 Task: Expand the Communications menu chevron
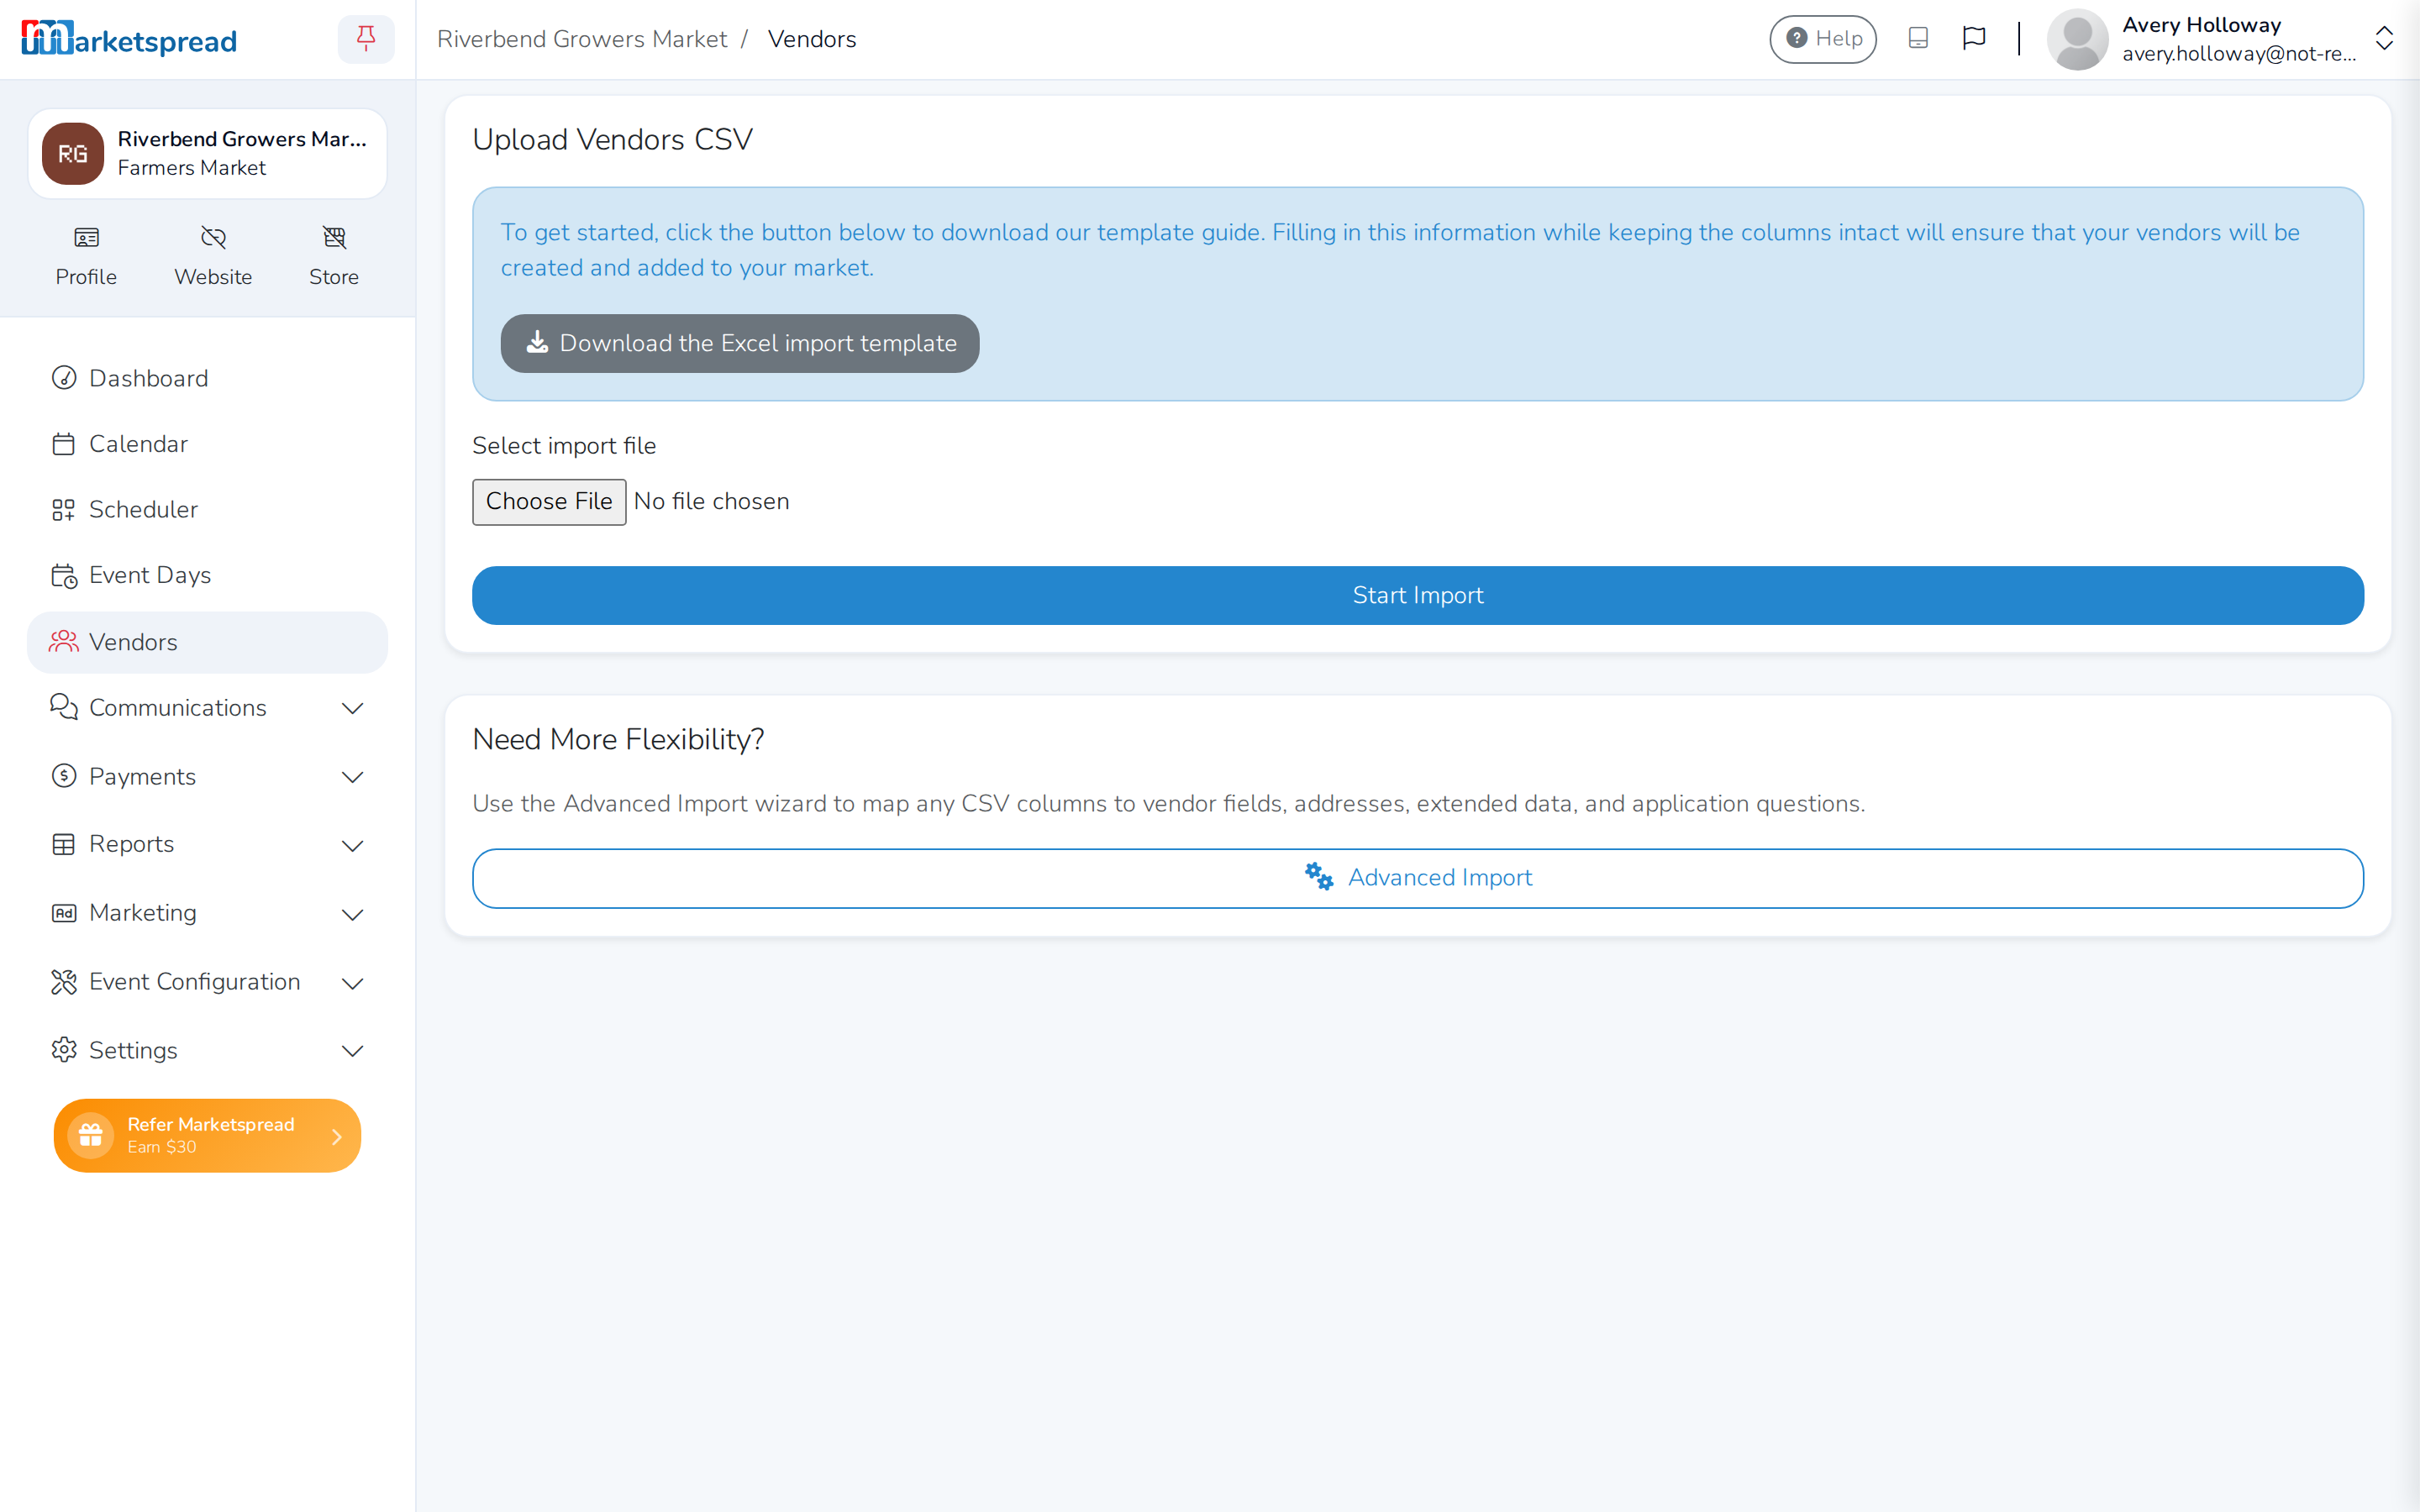(x=352, y=708)
